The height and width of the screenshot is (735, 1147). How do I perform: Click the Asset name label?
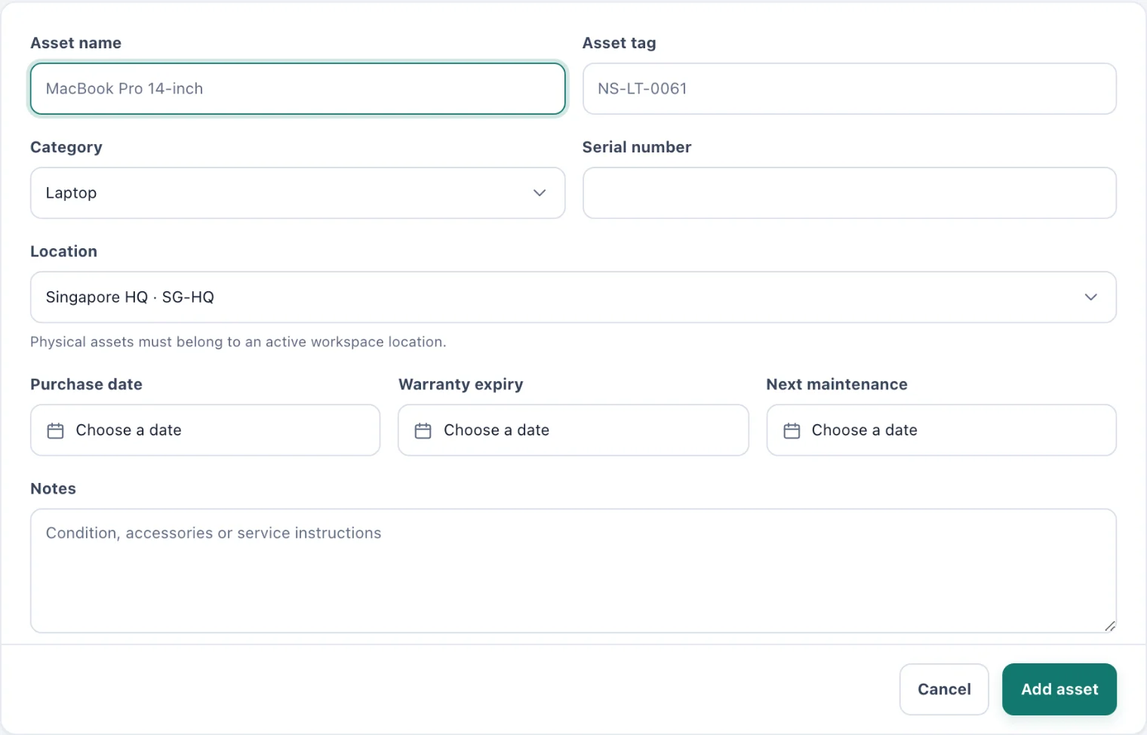tap(75, 43)
